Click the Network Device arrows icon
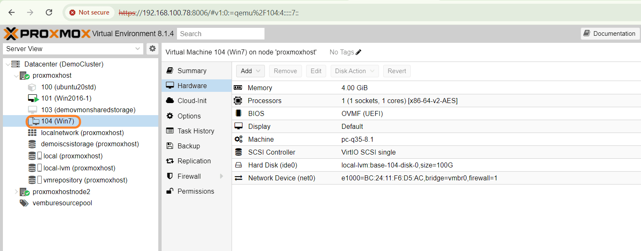 tap(238, 178)
